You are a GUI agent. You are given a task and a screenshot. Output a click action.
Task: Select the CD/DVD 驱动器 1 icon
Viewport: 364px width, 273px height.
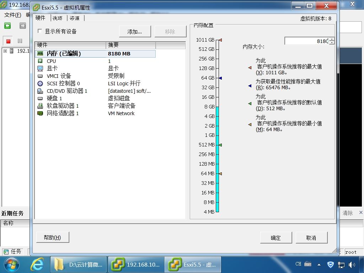[40, 91]
